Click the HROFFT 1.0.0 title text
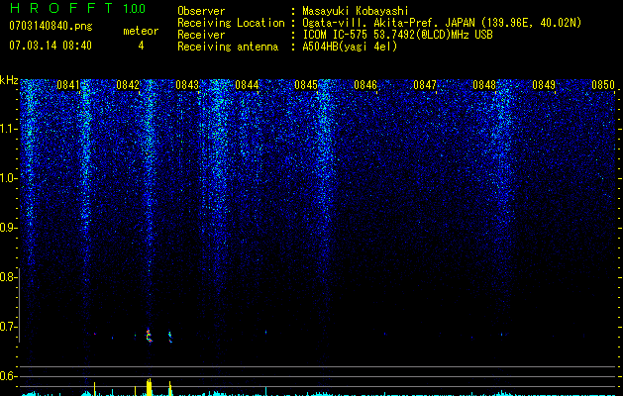This screenshot has width=623, height=396. (x=78, y=8)
